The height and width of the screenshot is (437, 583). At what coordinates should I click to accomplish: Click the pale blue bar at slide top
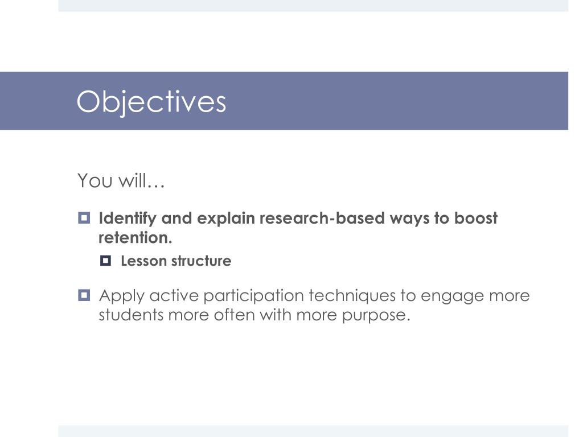coord(313,6)
